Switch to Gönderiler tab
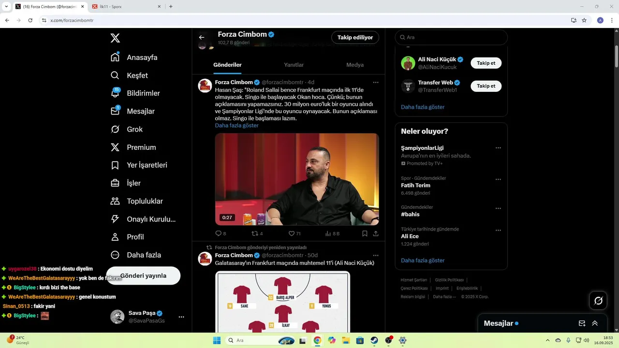This screenshot has height=348, width=619. 227,65
